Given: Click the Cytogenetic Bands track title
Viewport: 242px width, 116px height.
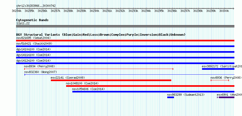Looking at the screenshot, I should pos(32,20).
